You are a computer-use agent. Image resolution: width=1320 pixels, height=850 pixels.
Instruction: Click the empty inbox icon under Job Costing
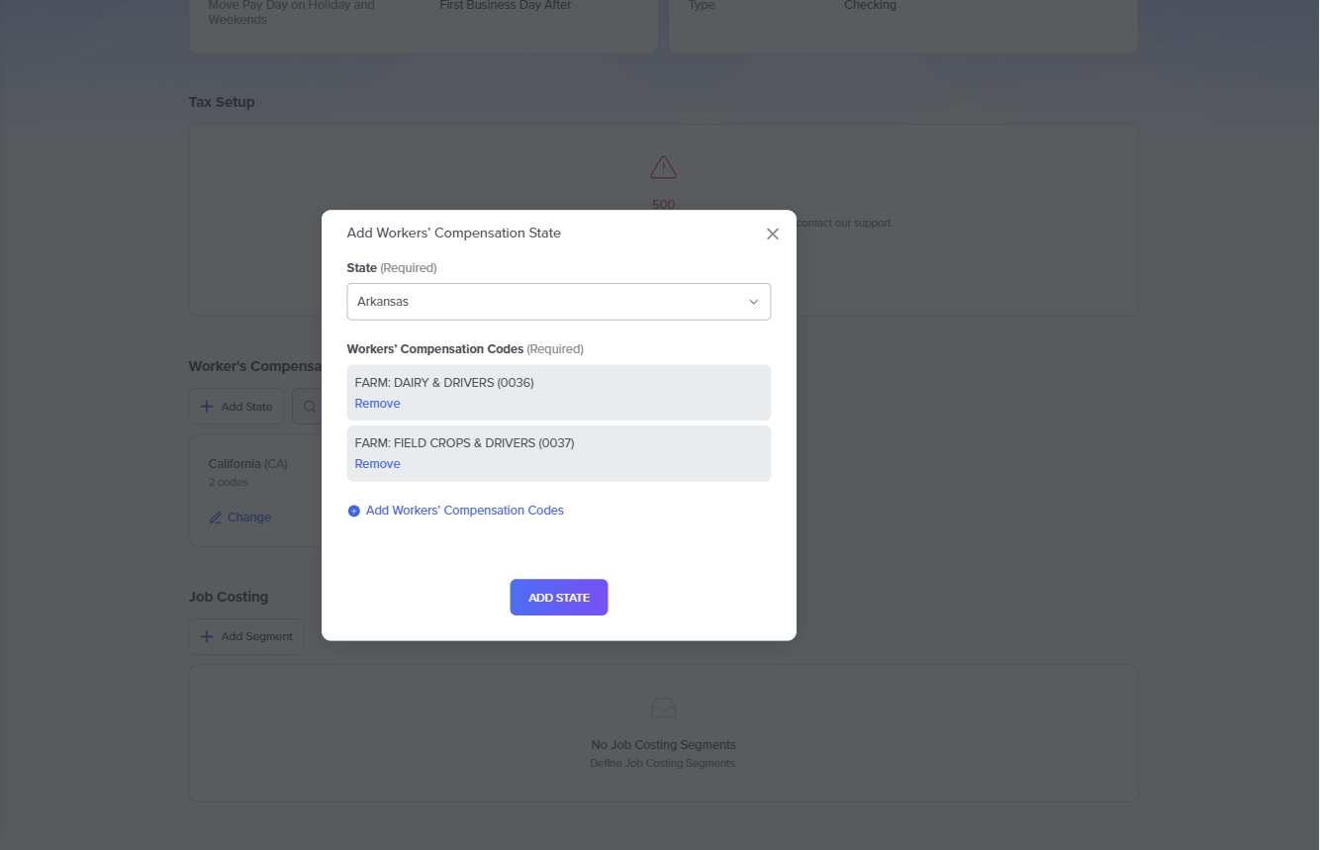[663, 708]
